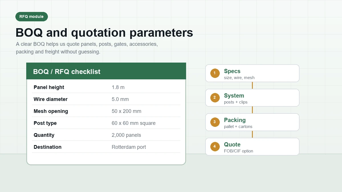
Task: Select the '50 x 200 mm' value
Action: 126,111
